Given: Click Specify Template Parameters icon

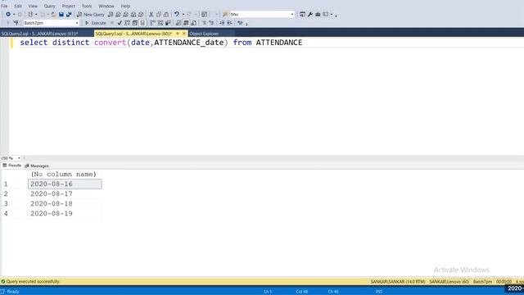Looking at the screenshot, I should 240,23.
